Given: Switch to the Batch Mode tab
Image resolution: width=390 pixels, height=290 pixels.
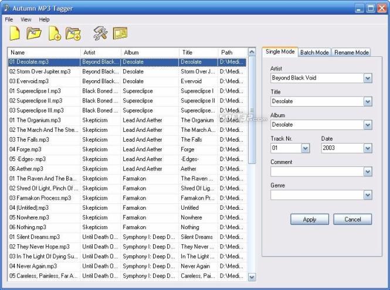Looking at the screenshot, I should (314, 52).
